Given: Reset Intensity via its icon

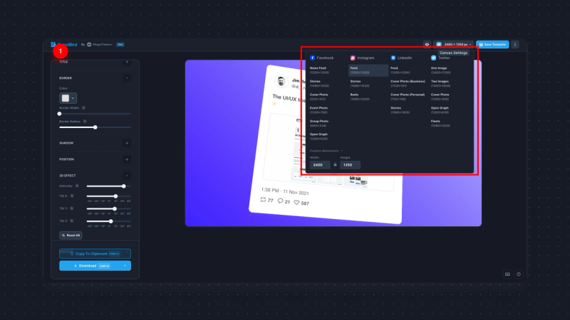Looking at the screenshot, I should (x=77, y=186).
